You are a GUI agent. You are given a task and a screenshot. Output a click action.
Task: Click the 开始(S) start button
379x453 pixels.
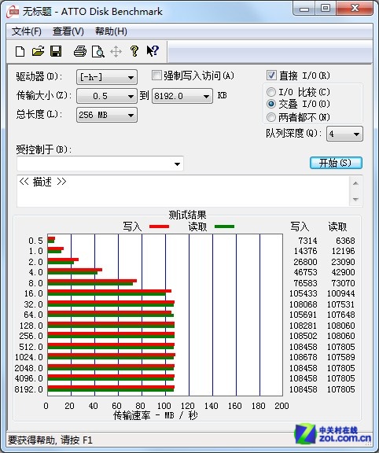[x=336, y=163]
